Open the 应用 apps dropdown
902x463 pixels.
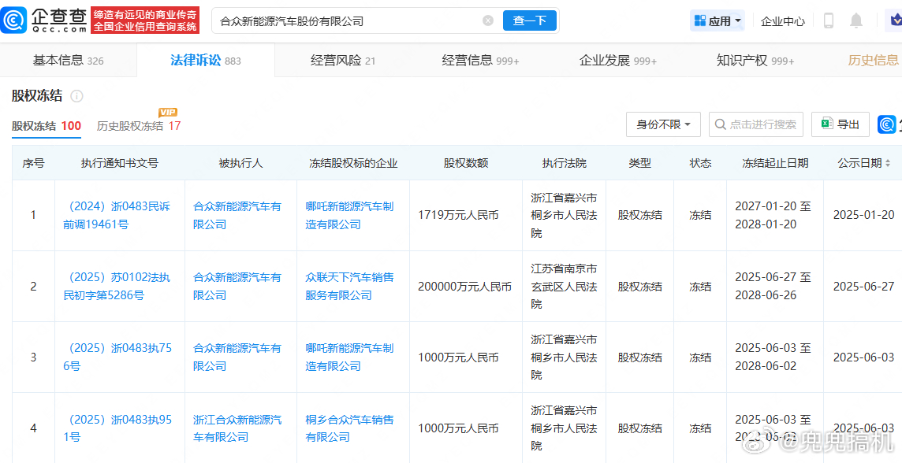pyautogui.click(x=717, y=21)
